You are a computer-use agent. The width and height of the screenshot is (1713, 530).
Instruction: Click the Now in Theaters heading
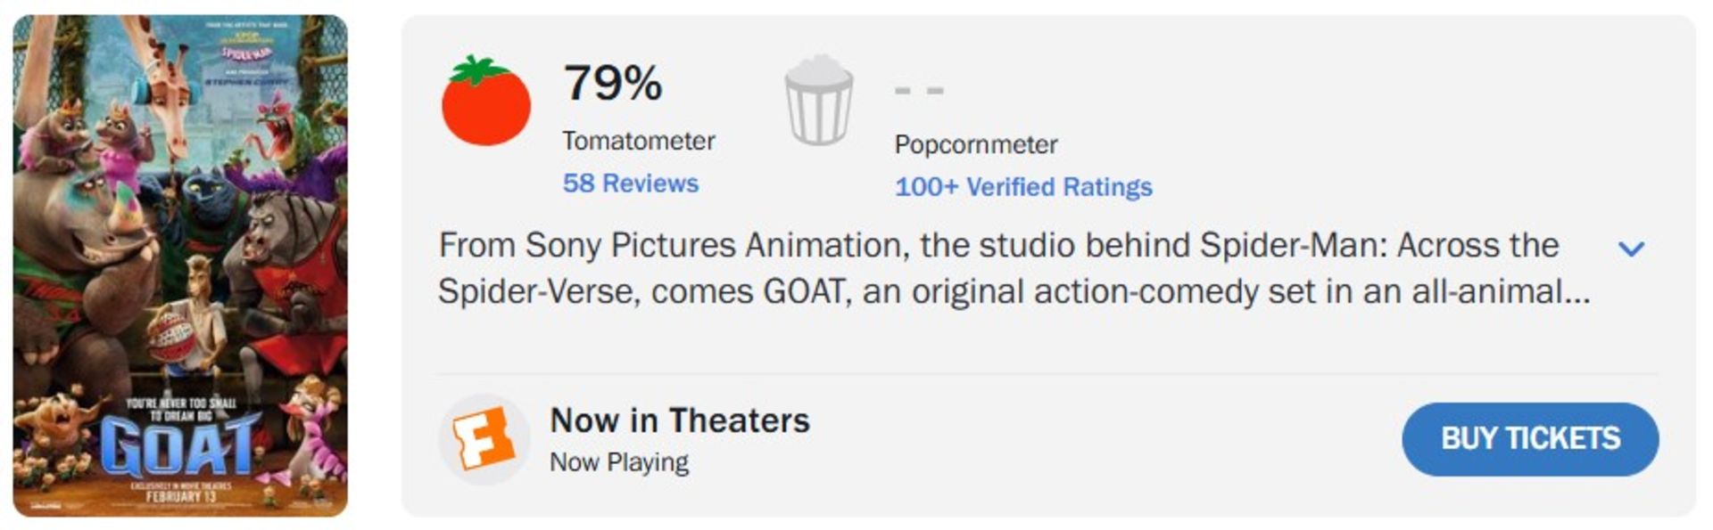pos(680,420)
